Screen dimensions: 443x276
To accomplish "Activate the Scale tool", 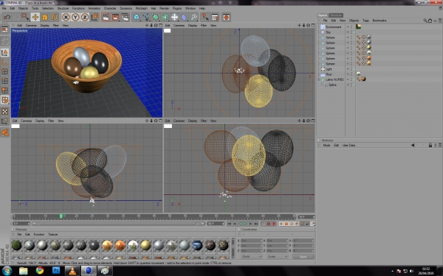I will tap(44, 17).
